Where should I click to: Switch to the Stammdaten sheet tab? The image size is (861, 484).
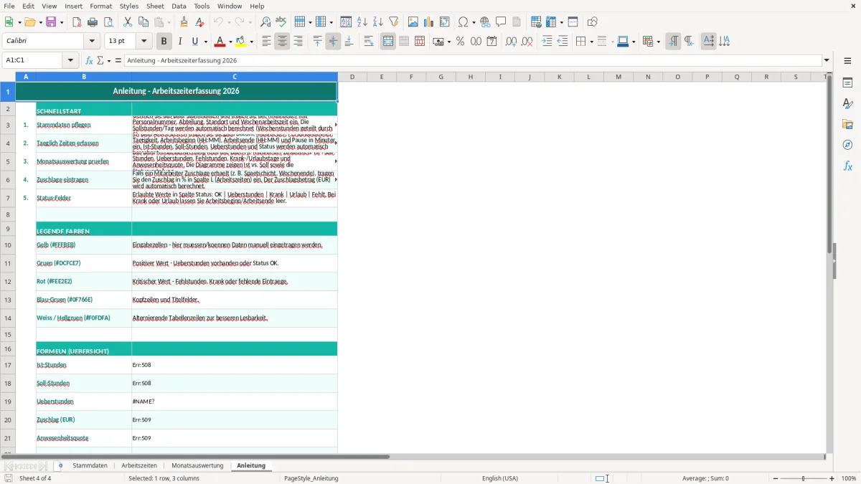[x=90, y=466]
